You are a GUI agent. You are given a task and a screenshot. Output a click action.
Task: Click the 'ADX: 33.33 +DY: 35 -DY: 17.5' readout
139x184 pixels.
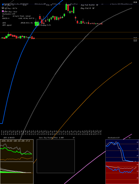pyautogui.click(x=15, y=141)
